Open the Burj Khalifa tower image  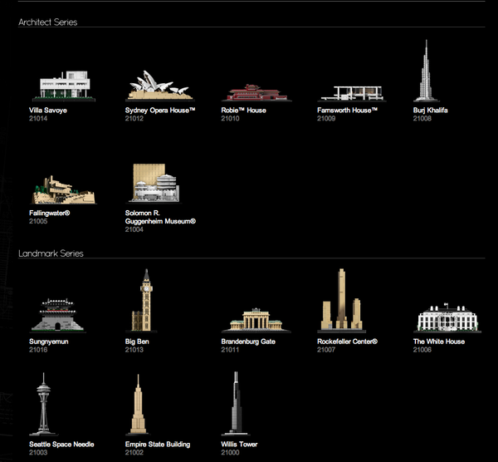(427, 71)
